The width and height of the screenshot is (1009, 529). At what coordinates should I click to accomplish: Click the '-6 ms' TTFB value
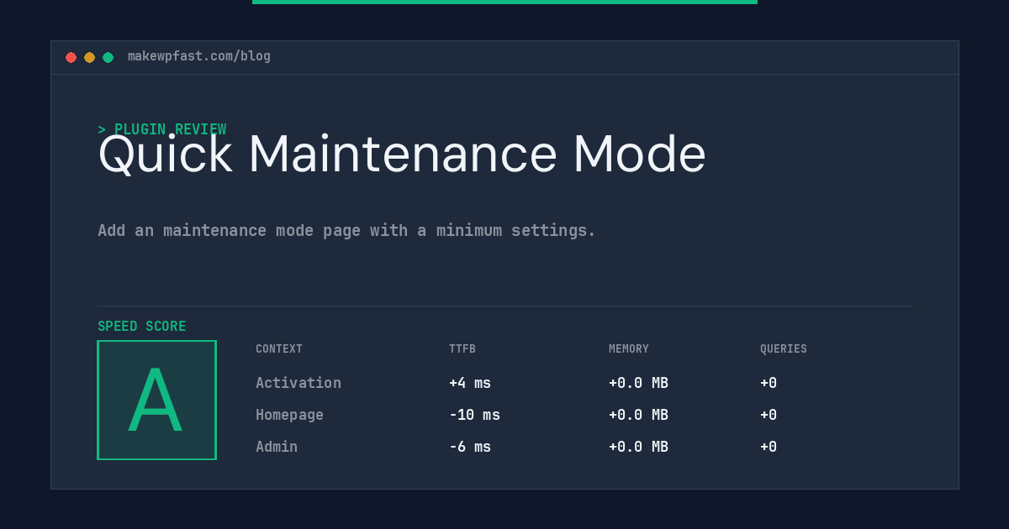[470, 447]
